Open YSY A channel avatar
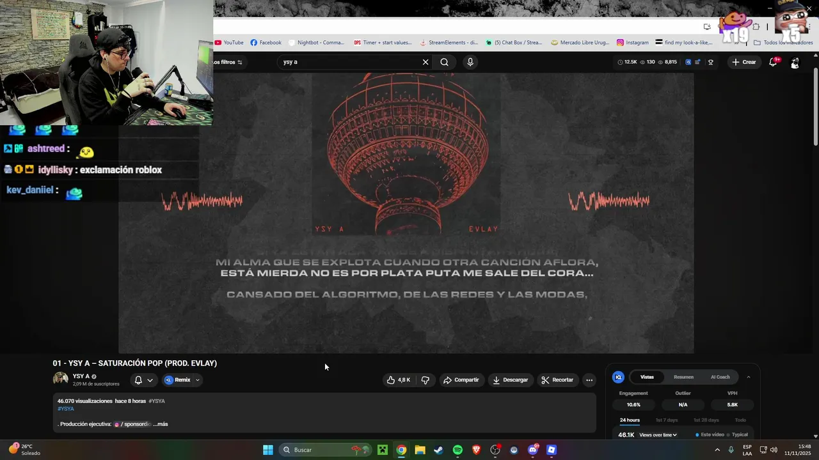The height and width of the screenshot is (460, 819). [60, 379]
